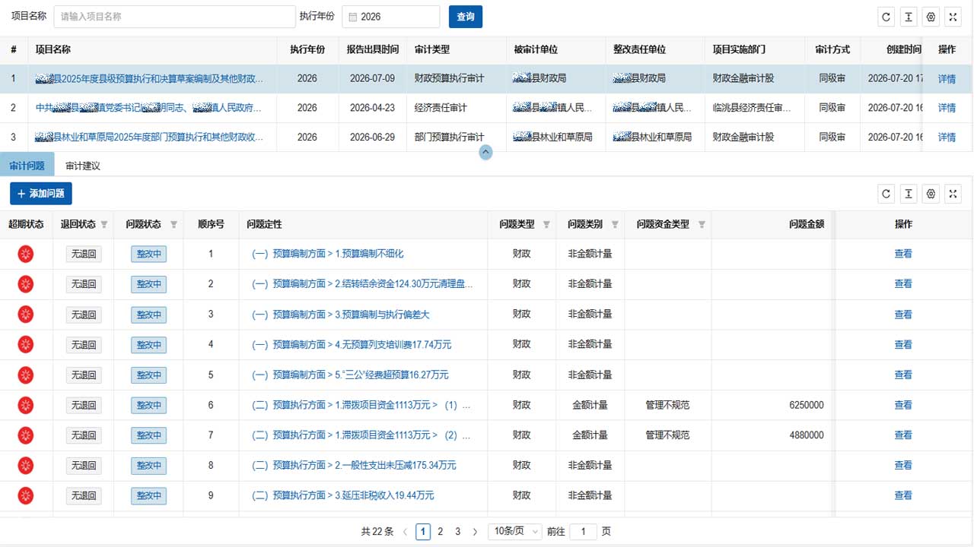Image resolution: width=974 pixels, height=547 pixels.
Task: View issue 1 预算编制不细化 via 查看
Action: click(x=903, y=254)
